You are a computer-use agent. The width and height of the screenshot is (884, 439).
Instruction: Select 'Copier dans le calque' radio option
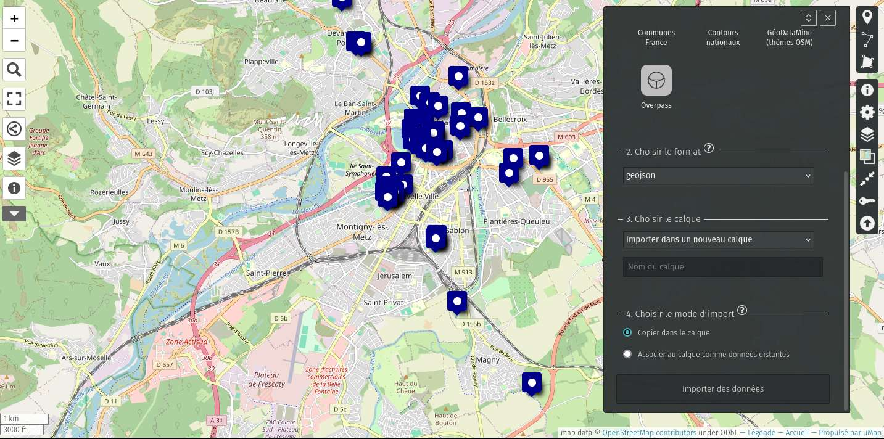[x=627, y=333]
